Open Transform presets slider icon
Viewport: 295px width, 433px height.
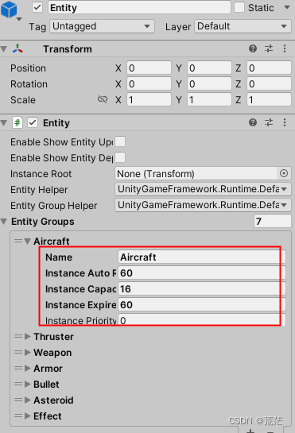click(269, 48)
